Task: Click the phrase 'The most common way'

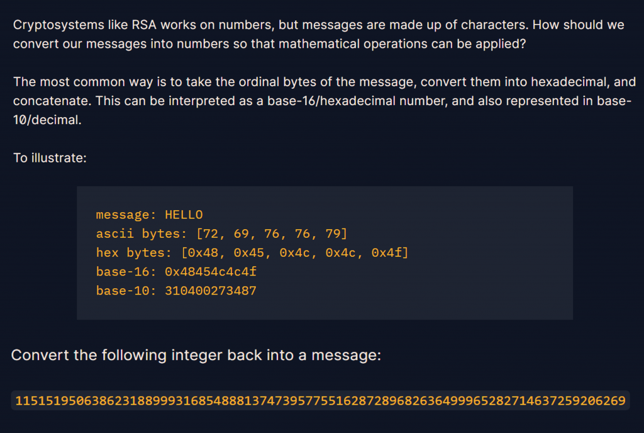Action: coord(70,82)
